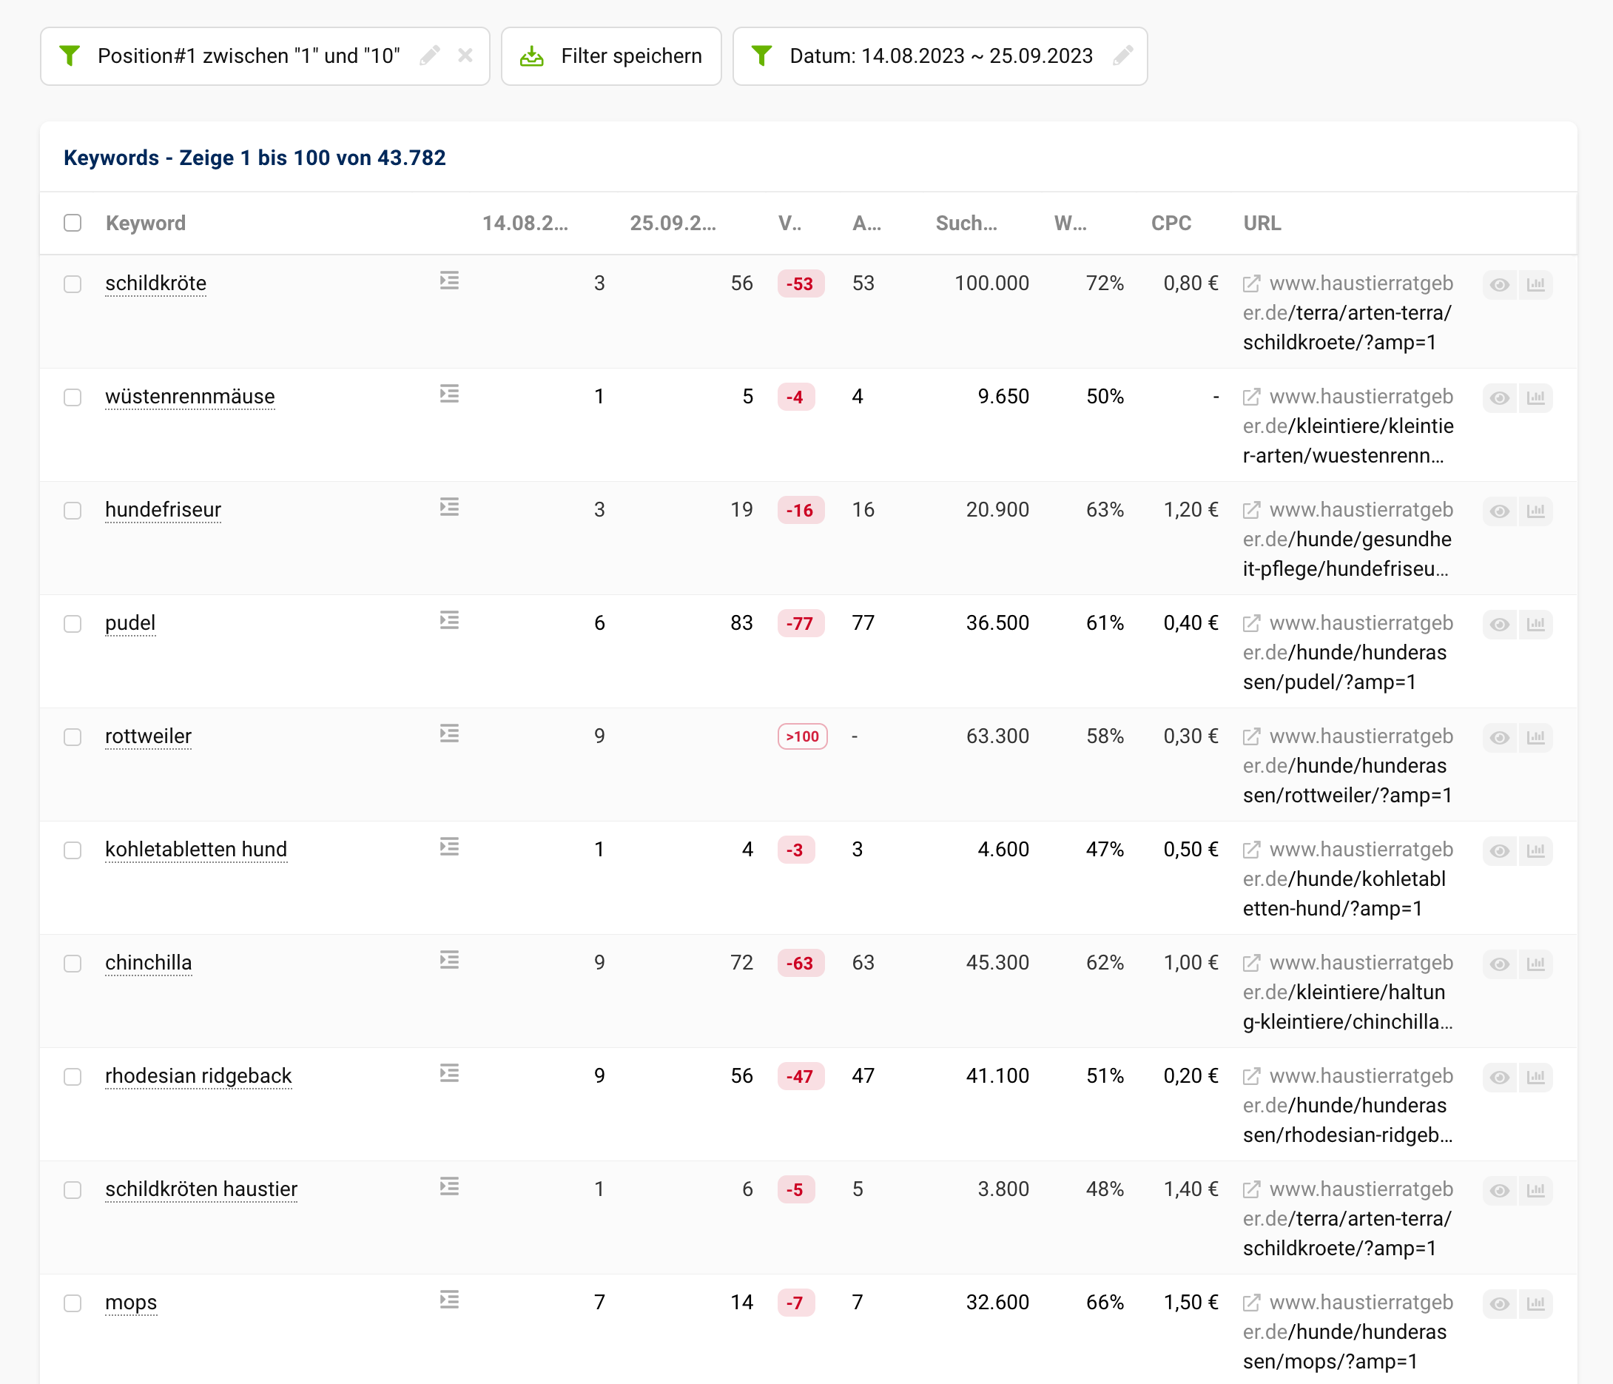Screen dimensions: 1613x1384
Task: Sort by the Keyword column header
Action: click(x=146, y=224)
